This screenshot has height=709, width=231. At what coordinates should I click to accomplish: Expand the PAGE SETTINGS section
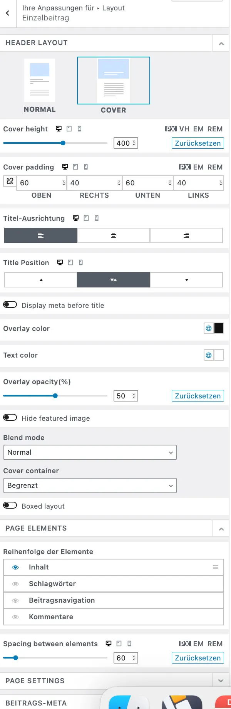coord(221,681)
